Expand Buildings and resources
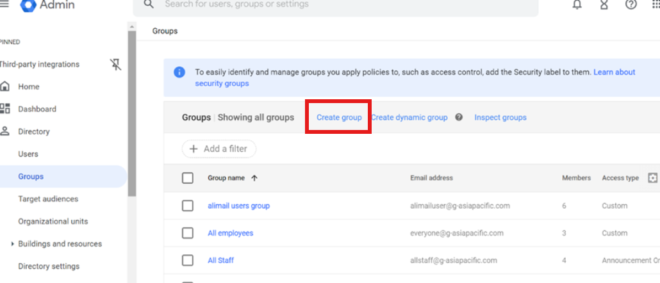660x283 pixels. click(x=12, y=244)
